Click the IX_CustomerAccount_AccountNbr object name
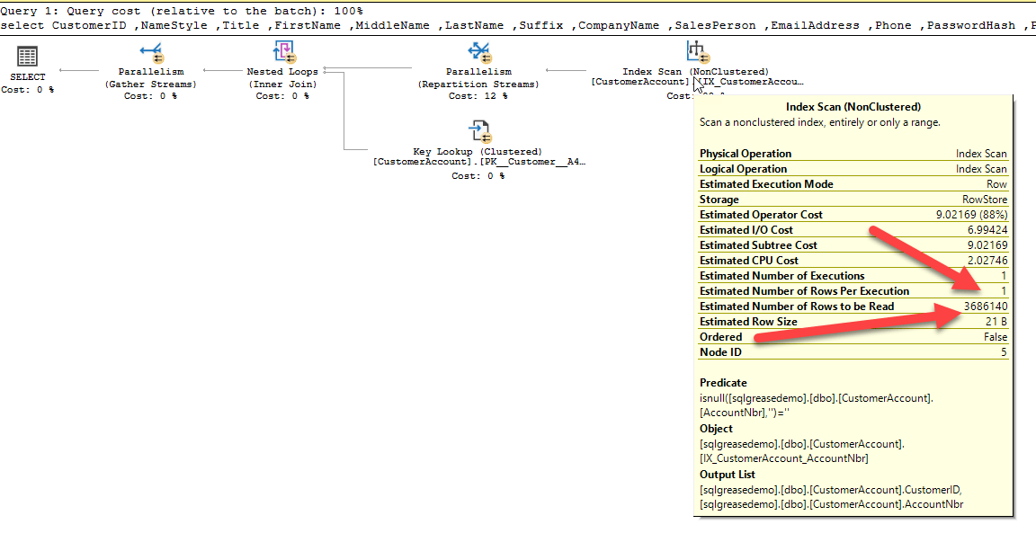Image resolution: width=1036 pixels, height=542 pixels. click(x=784, y=458)
